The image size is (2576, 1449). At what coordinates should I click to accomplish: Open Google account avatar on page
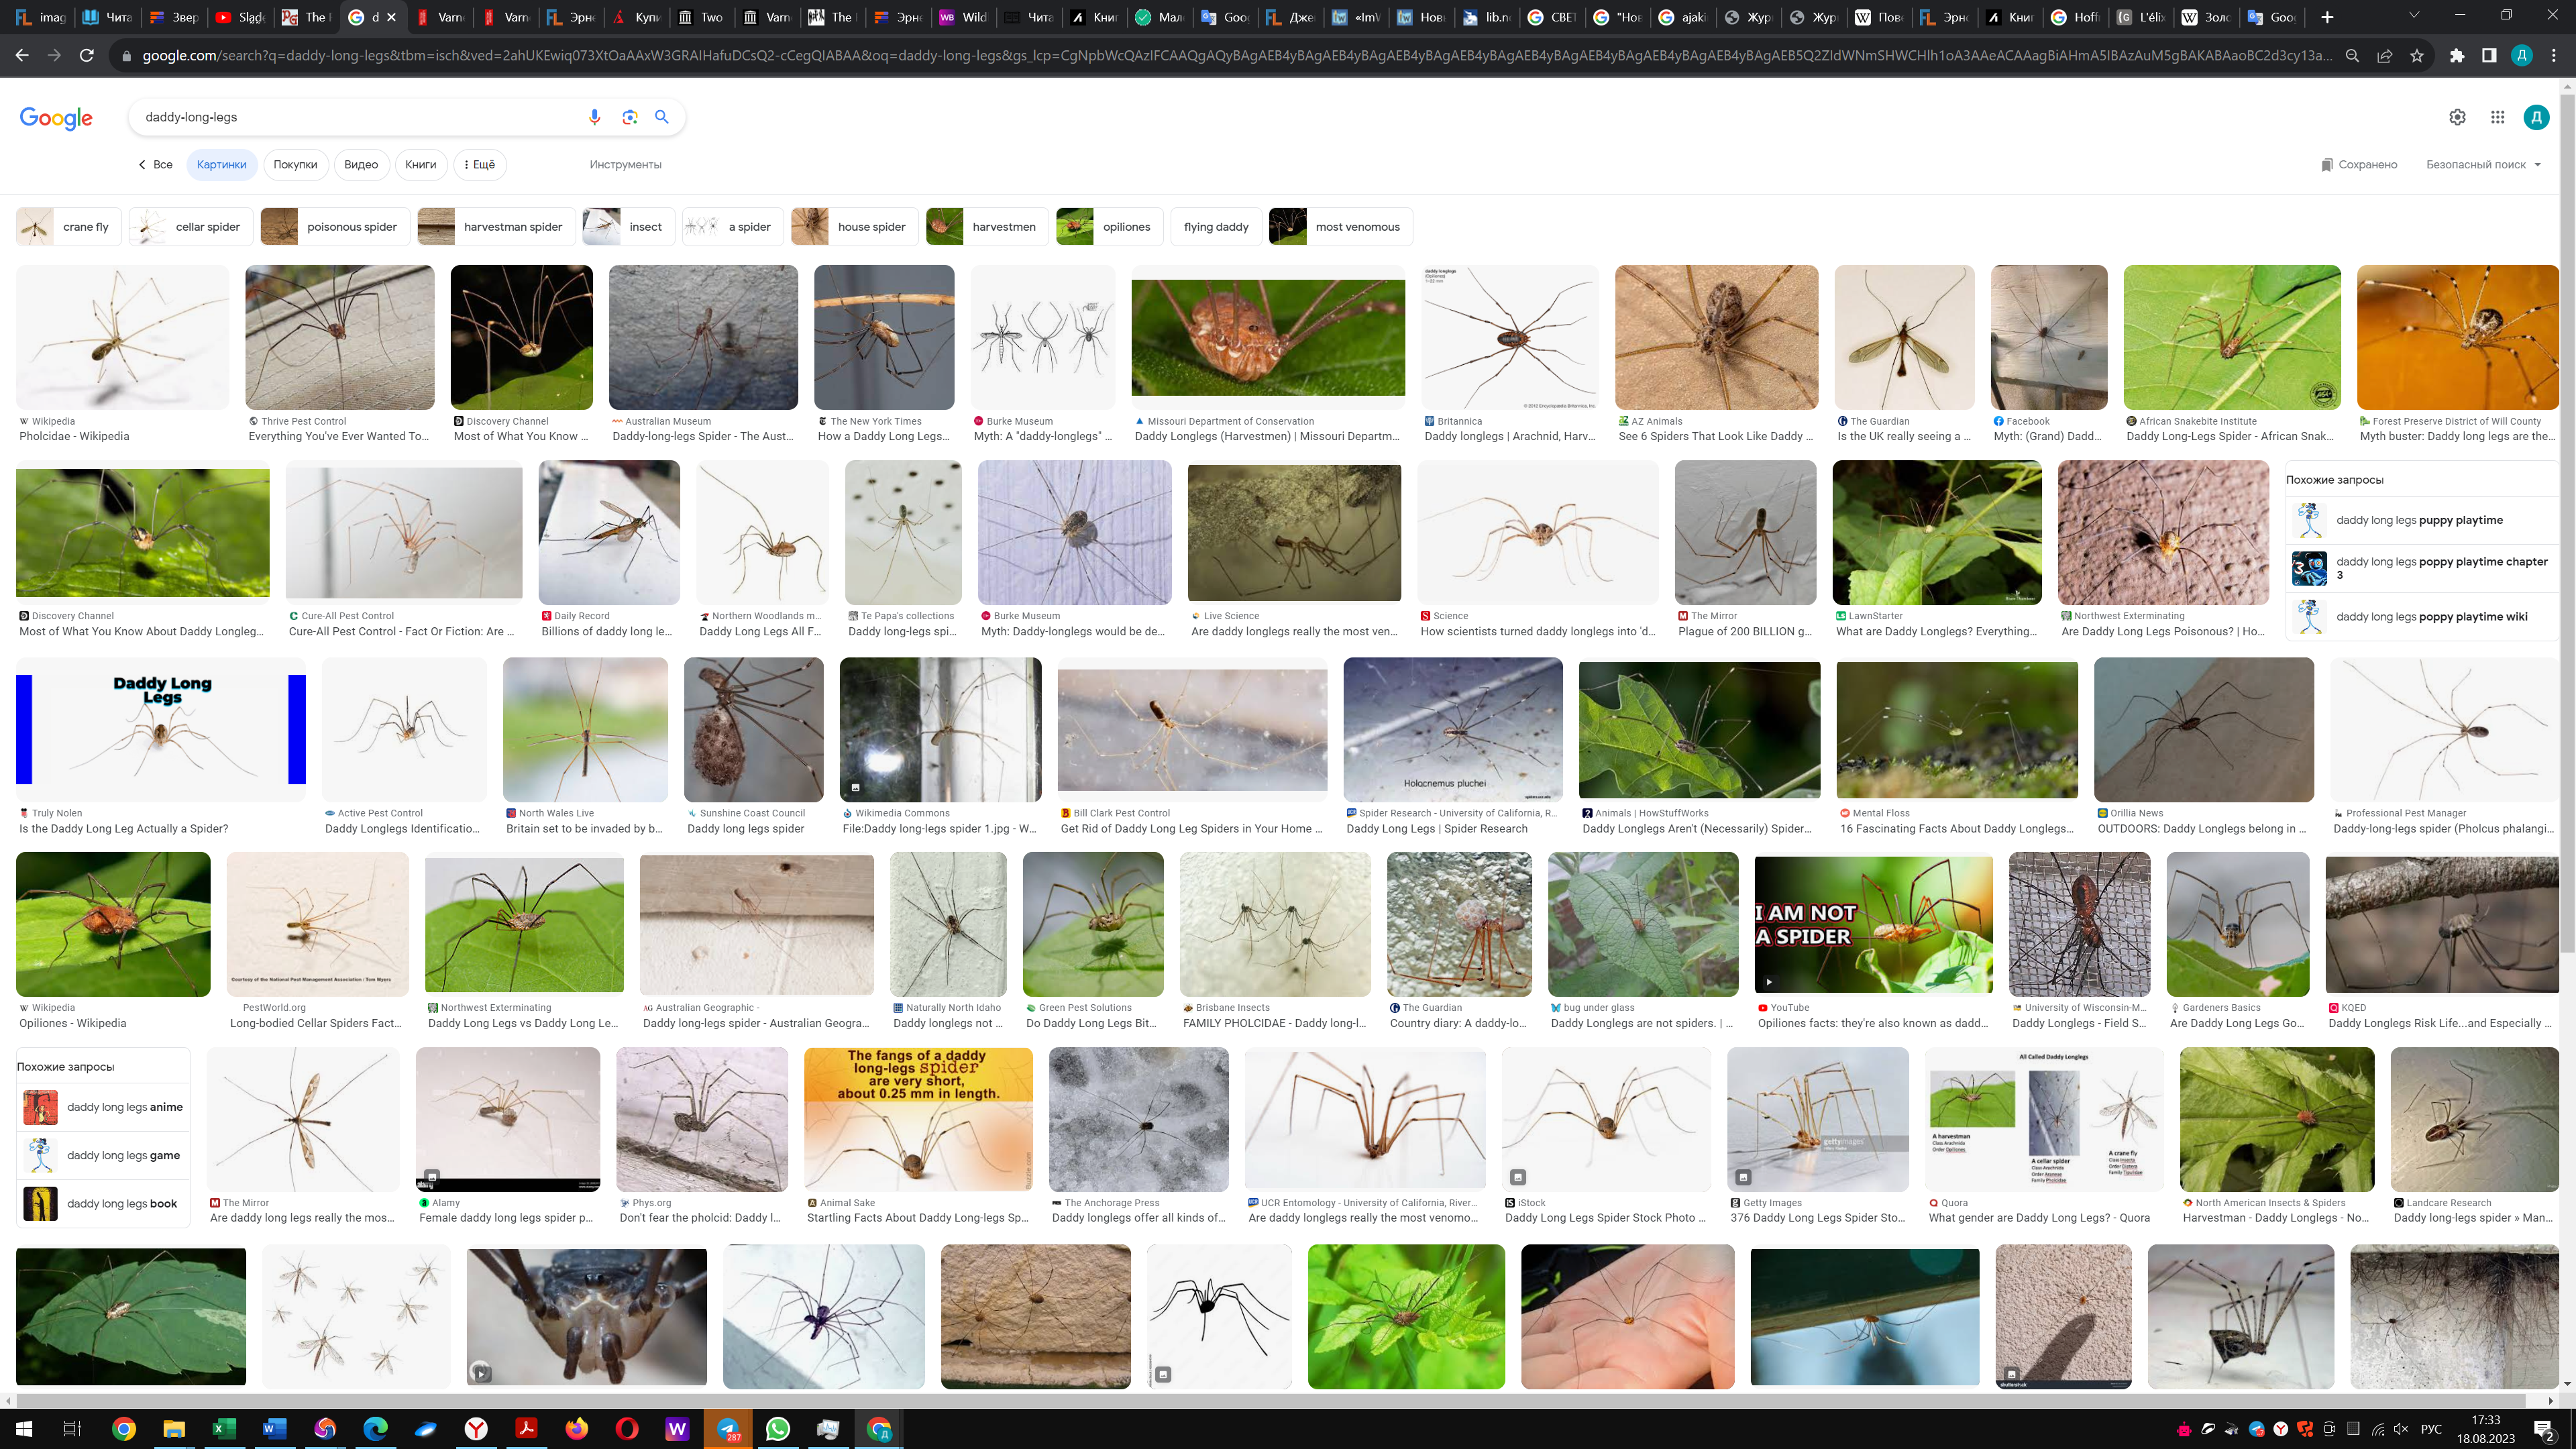click(x=2537, y=117)
